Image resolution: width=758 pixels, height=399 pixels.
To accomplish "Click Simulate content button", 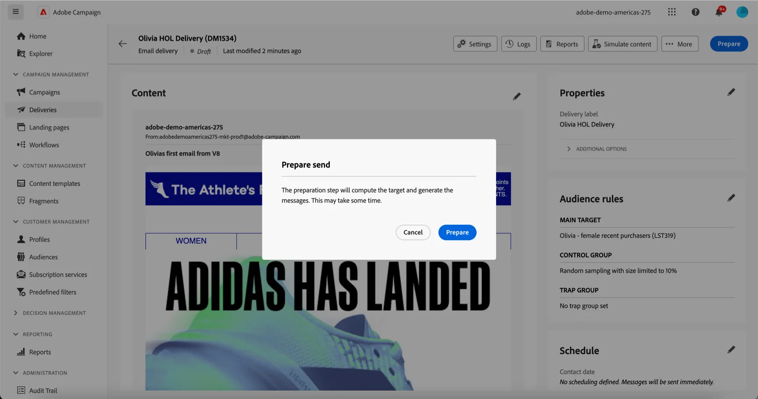I will 622,44.
